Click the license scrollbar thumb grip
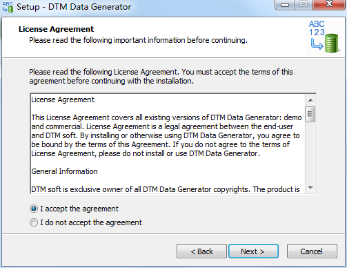 tap(310, 114)
